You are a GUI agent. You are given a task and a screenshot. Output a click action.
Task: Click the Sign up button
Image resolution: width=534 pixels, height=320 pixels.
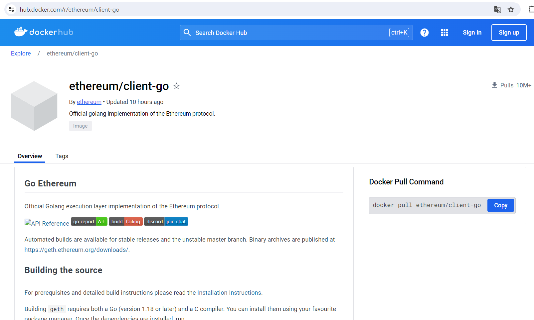click(509, 33)
